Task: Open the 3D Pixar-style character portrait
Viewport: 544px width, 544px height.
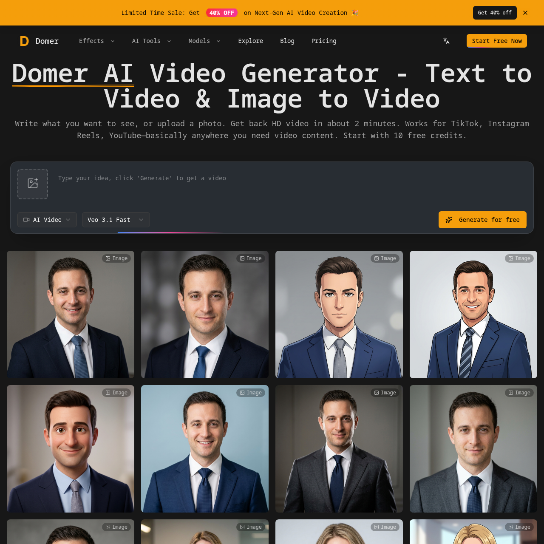Action: 71,449
